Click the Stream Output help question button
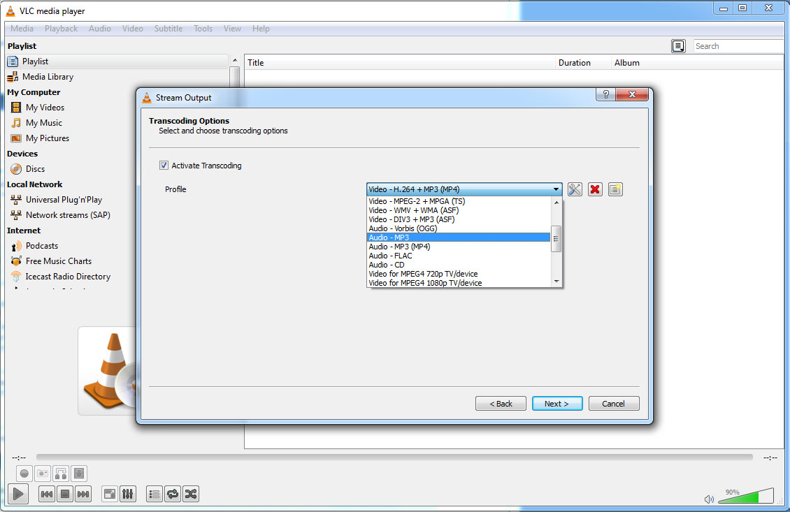Screen dimensions: 790x512 tap(605, 94)
